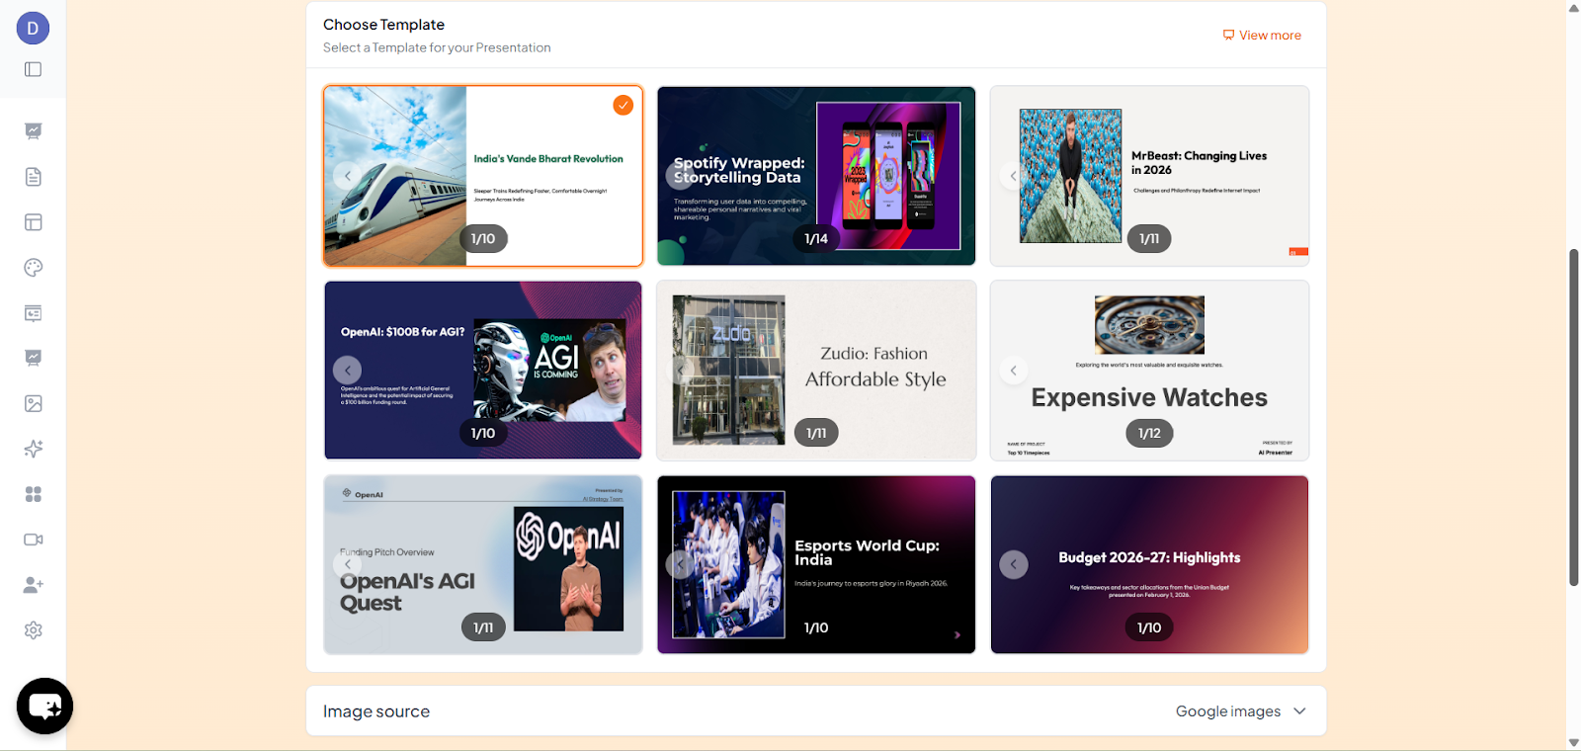Image resolution: width=1581 pixels, height=751 pixels.
Task: Choose the Esports World Cup: India template
Action: pyautogui.click(x=816, y=564)
